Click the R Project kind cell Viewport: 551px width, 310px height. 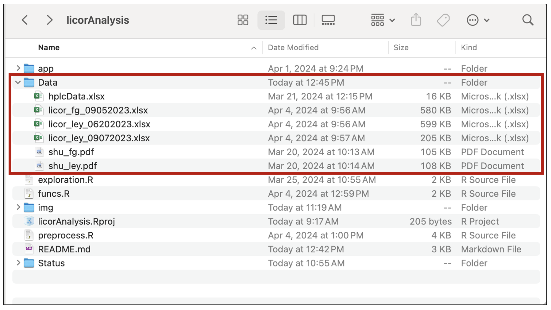480,222
